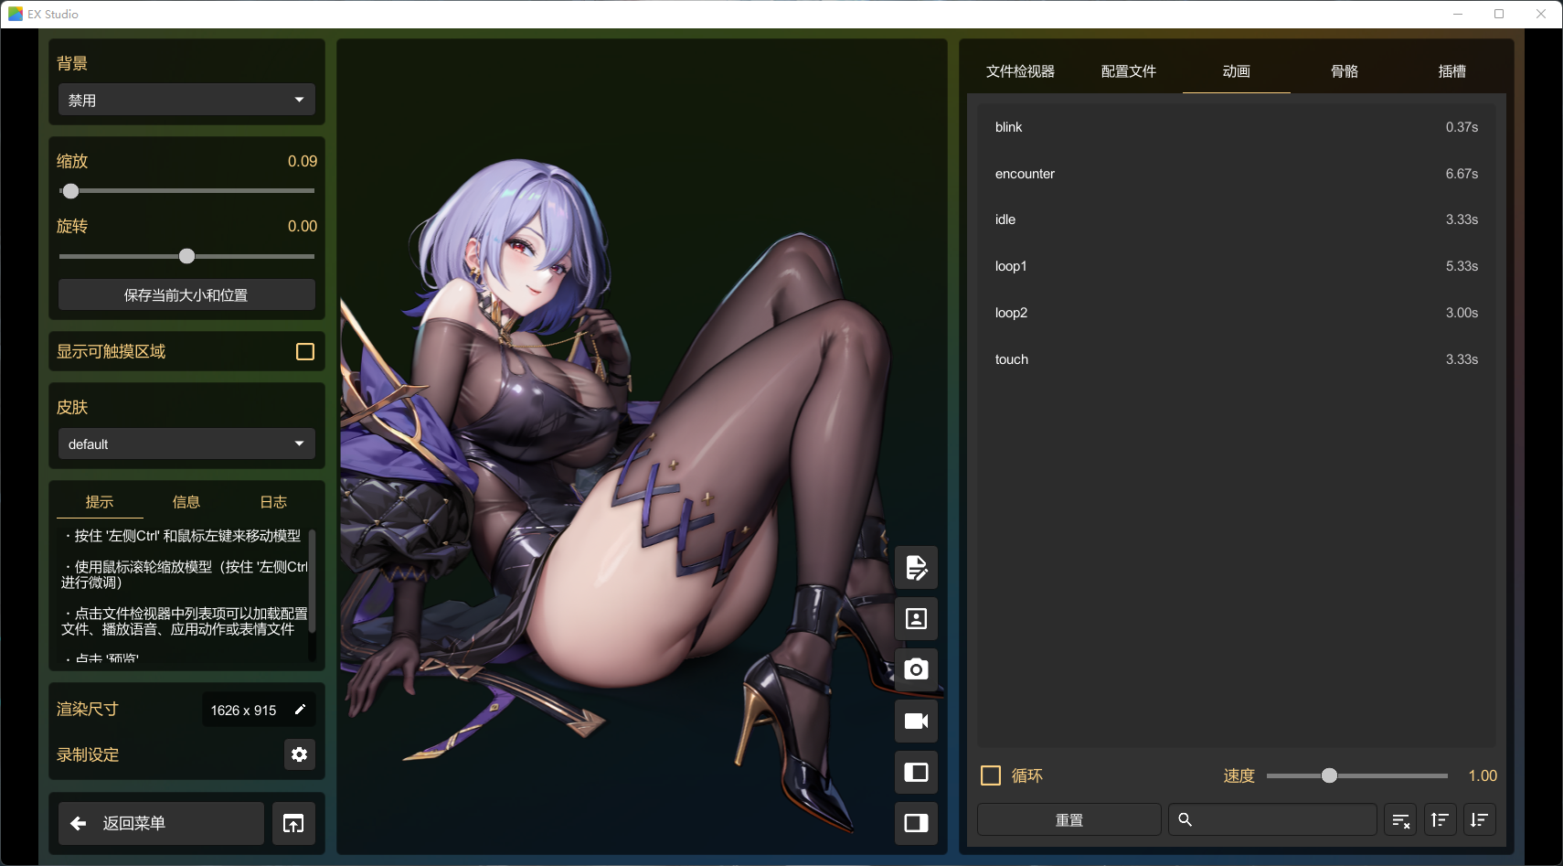
Task: Click the 6.67s duration value
Action: tap(1462, 174)
